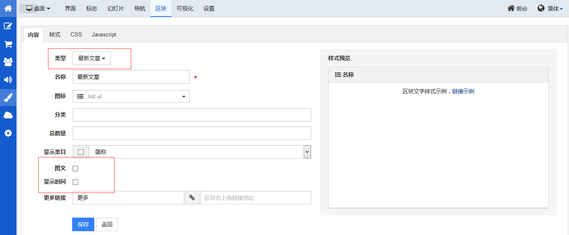Open the 简称 select dropdown
The image size is (569, 235).
tap(200, 152)
